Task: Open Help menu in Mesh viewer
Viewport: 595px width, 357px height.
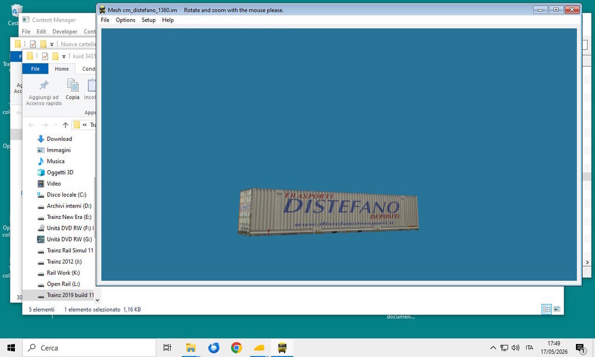Action: pos(168,20)
